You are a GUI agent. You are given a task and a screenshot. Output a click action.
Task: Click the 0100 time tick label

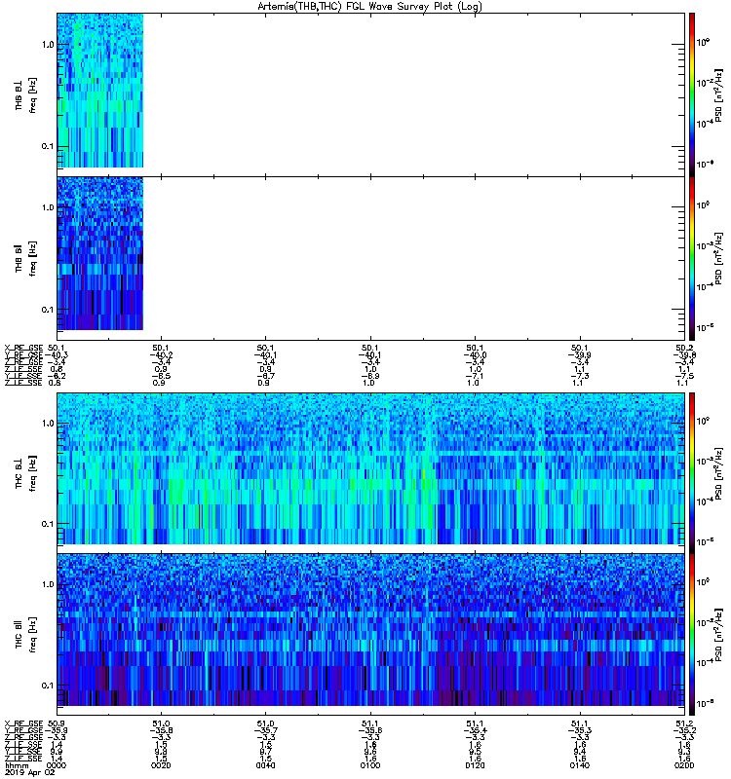(x=370, y=765)
